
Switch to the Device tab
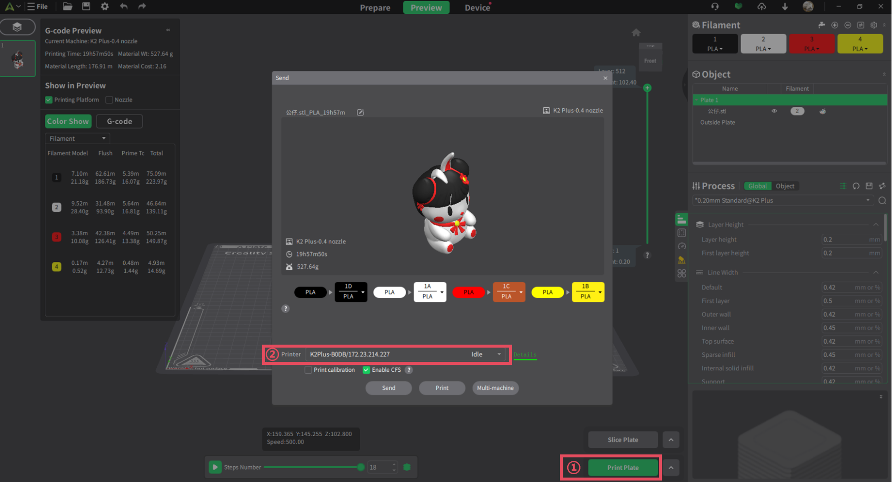(x=477, y=7)
